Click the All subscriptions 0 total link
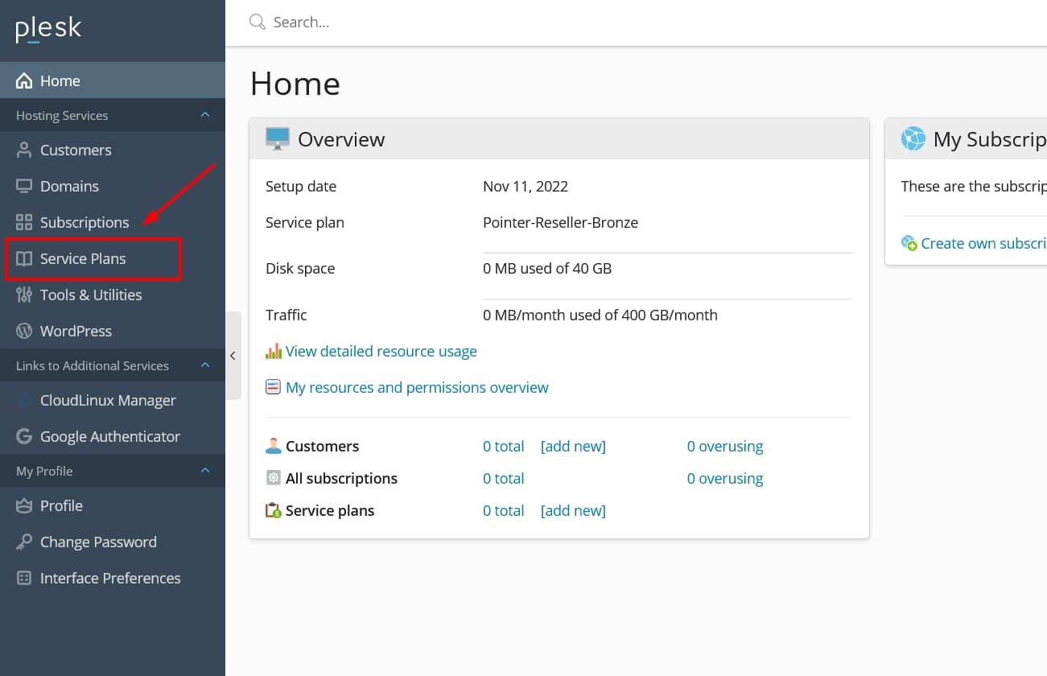Image resolution: width=1047 pixels, height=676 pixels. coord(503,478)
